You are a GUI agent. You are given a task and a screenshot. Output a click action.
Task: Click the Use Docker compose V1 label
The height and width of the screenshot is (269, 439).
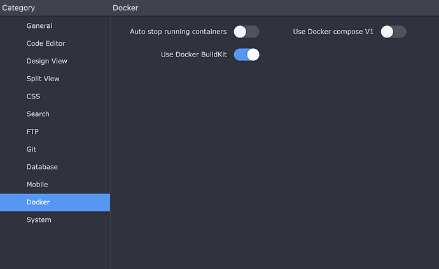pos(333,32)
